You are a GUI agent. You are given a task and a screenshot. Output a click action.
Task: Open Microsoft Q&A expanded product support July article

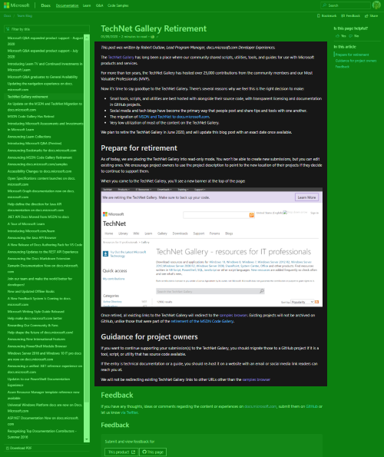tap(43, 54)
